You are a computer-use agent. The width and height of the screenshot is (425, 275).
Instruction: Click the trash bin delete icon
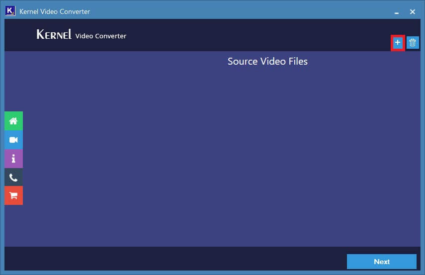pyautogui.click(x=413, y=43)
